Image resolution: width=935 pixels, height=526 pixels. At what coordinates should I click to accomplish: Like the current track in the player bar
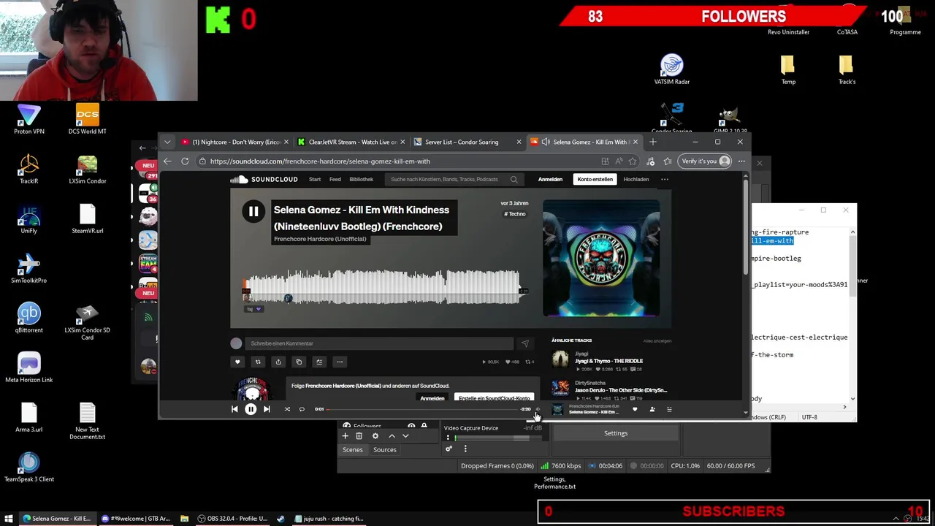pos(635,409)
